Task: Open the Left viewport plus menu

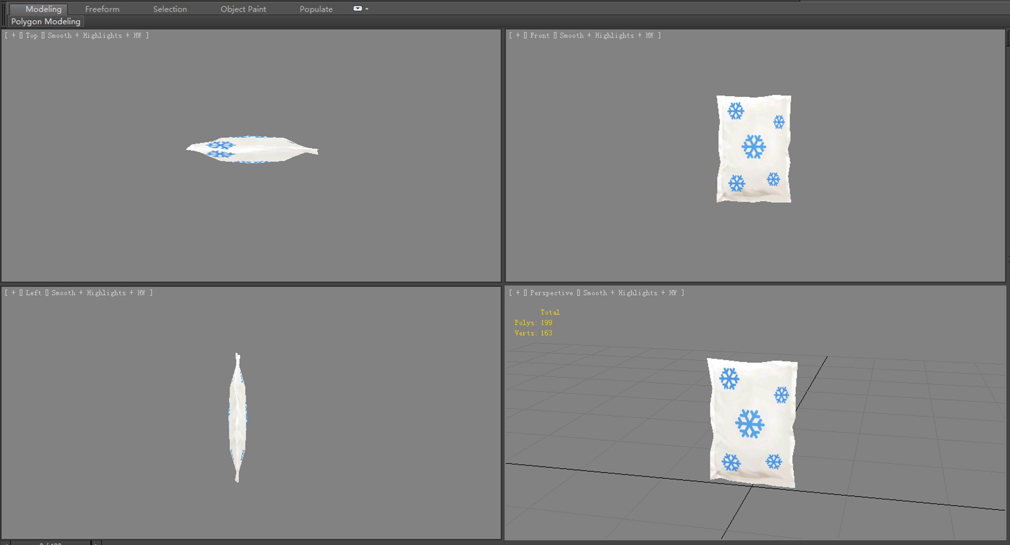Action: [x=14, y=292]
